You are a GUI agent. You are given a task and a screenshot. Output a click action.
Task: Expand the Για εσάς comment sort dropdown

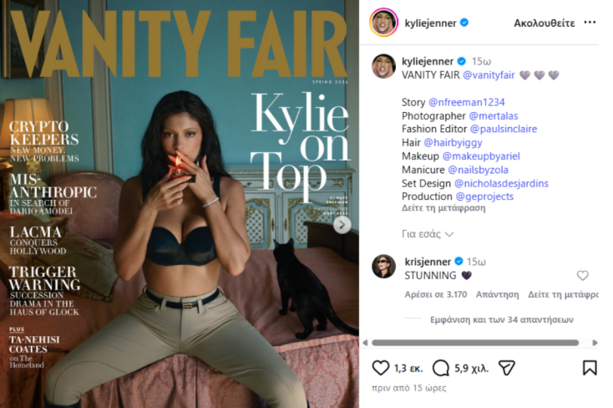(x=428, y=234)
